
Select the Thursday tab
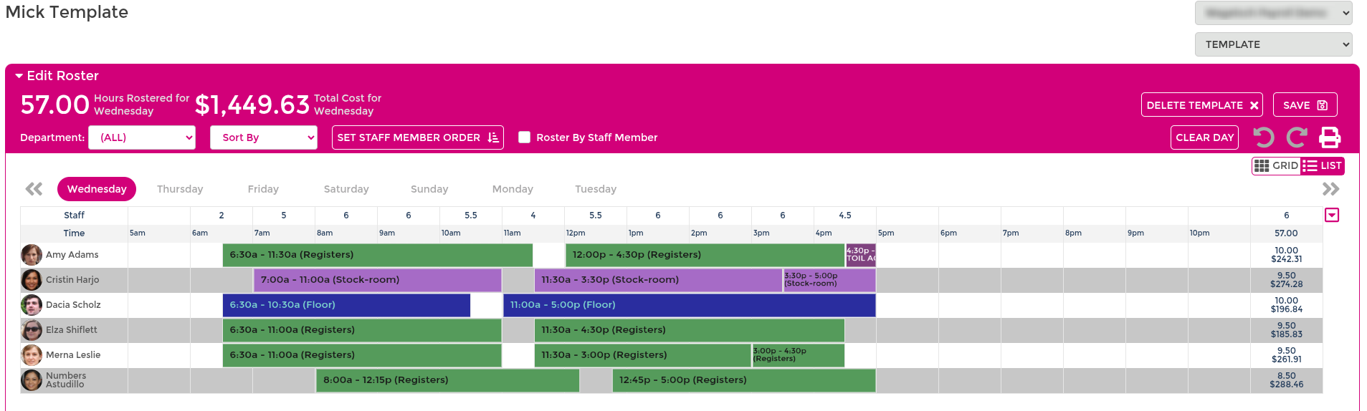pyautogui.click(x=180, y=189)
